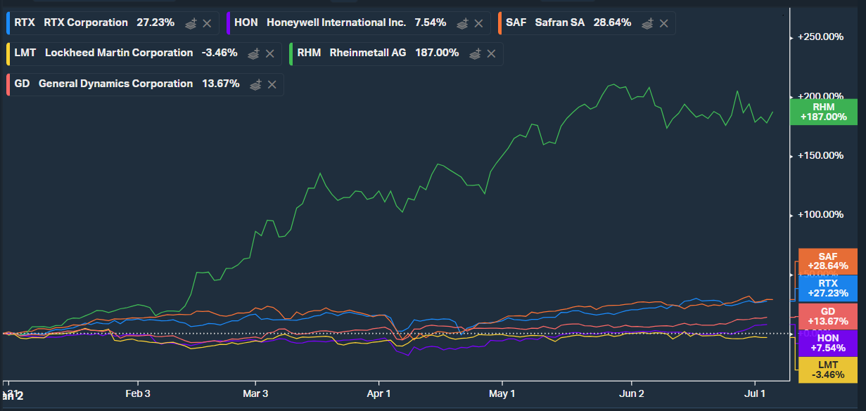Click the purple HON +7.54% axis label
Screen dimensions: 866x411
[x=827, y=343]
